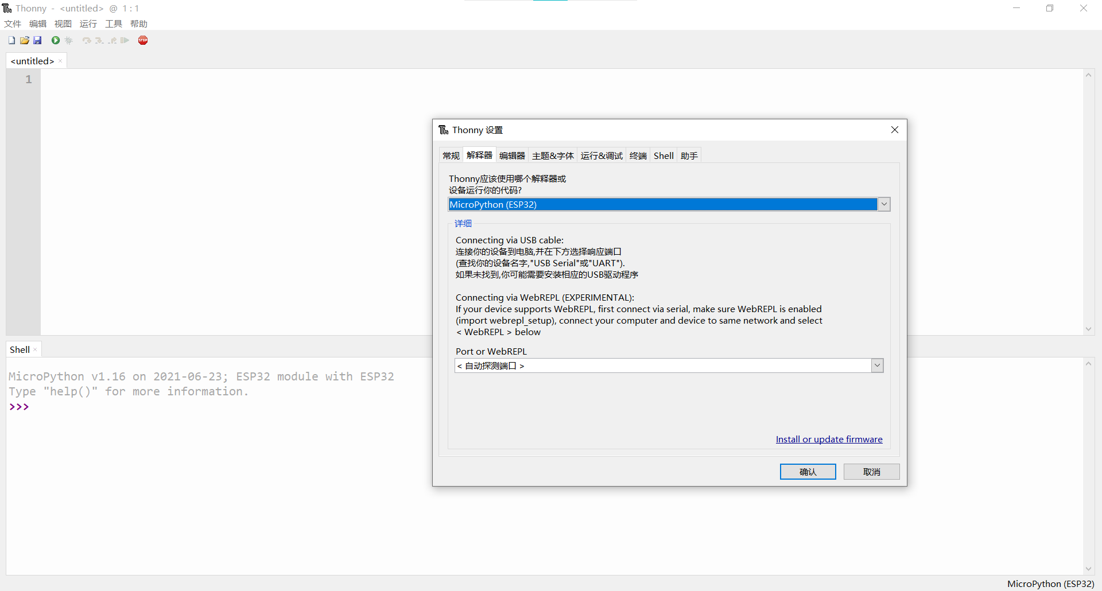
Task: Click the Step out icon
Action: click(112, 40)
